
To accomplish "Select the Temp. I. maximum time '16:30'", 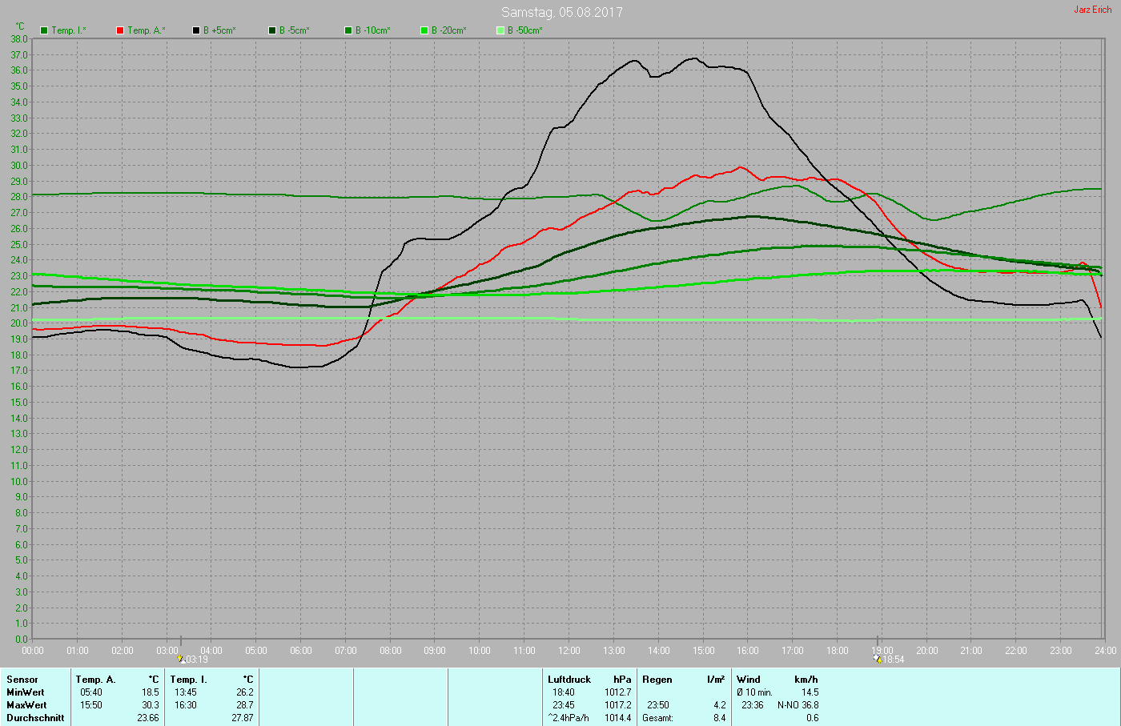I will coord(186,705).
